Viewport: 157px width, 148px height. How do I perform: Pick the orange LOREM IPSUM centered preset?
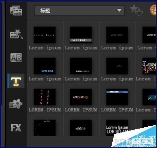point(81,97)
